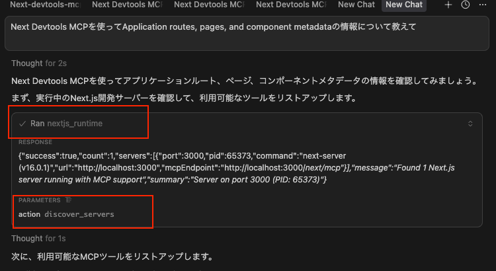The image size is (496, 271).
Task: Click the discover_servers action value
Action: point(79,214)
